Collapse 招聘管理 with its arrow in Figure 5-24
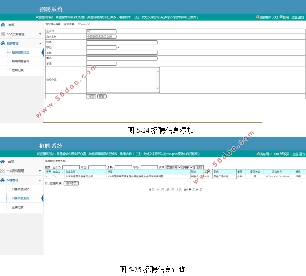Viewport: 306px width, 276px height. tap(40, 43)
